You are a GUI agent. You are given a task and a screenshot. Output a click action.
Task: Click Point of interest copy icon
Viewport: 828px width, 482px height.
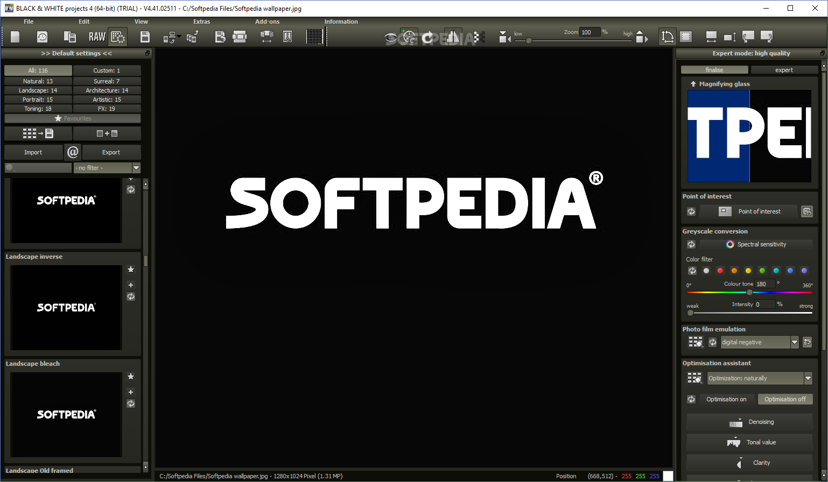pyautogui.click(x=806, y=211)
